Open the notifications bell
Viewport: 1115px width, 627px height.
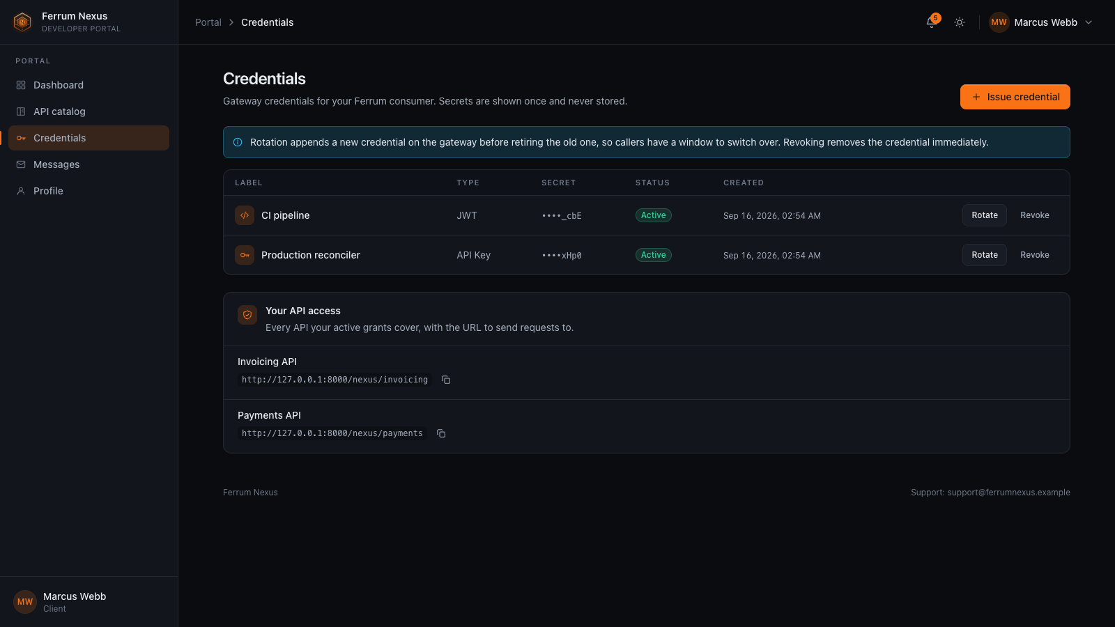point(932,22)
